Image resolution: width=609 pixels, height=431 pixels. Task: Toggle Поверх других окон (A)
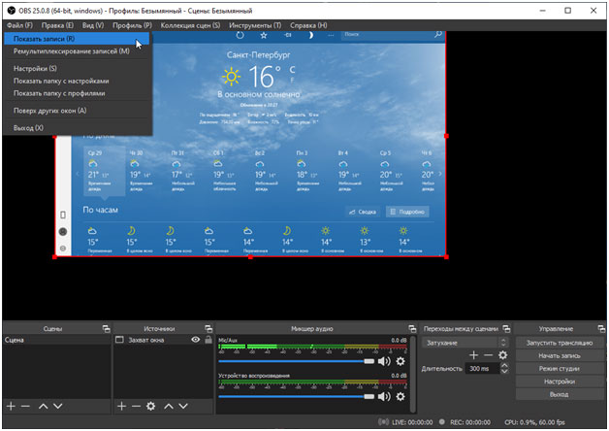pyautogui.click(x=77, y=111)
